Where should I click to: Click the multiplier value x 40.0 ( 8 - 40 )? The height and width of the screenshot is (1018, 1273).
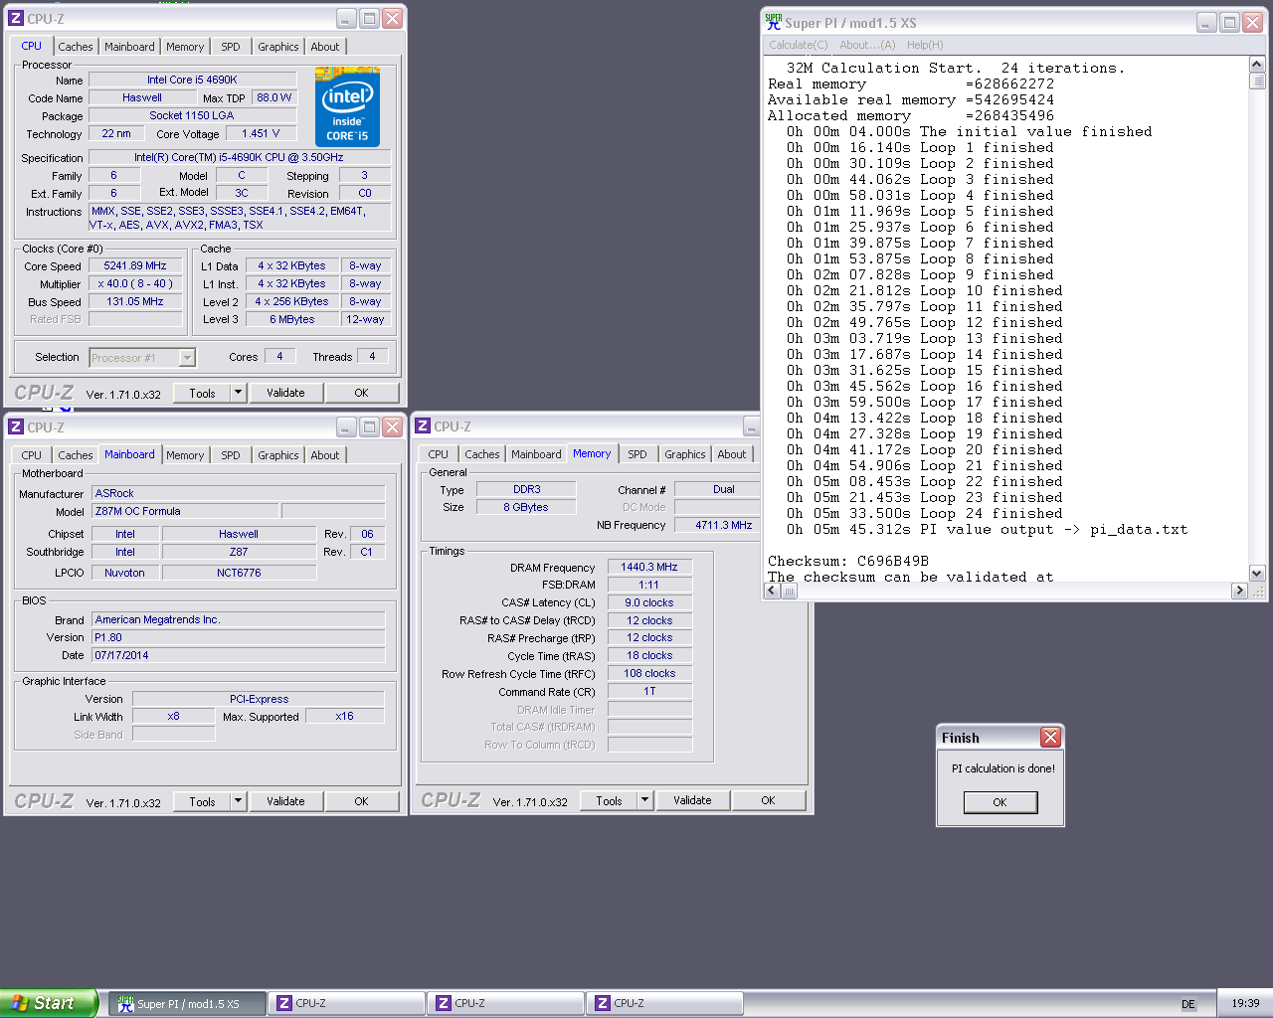click(135, 283)
